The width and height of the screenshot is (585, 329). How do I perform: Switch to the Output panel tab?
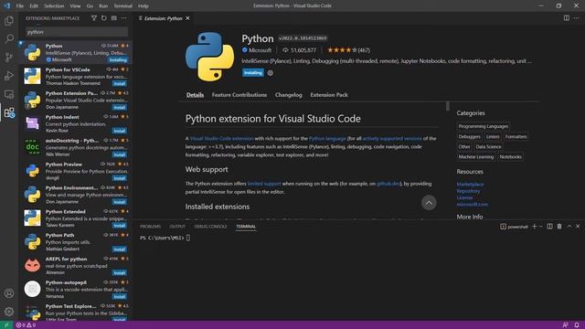pos(177,227)
